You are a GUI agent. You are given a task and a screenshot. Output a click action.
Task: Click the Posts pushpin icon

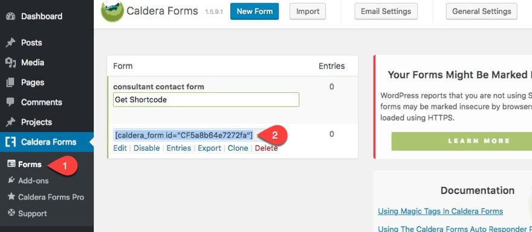[x=10, y=43]
